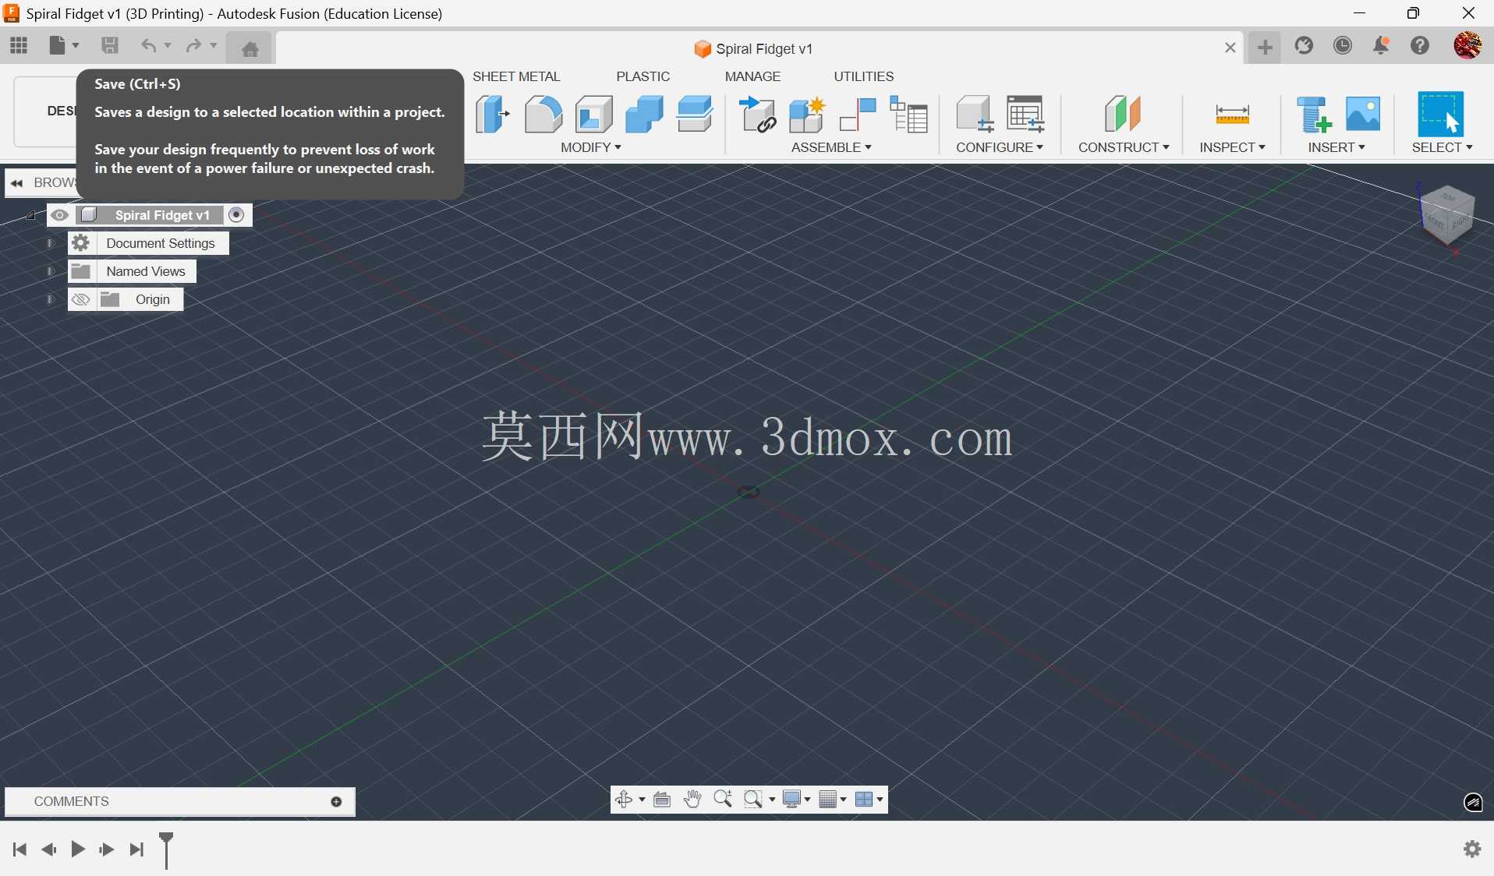Click the first Insert panel icon with green plus

[x=1314, y=115]
